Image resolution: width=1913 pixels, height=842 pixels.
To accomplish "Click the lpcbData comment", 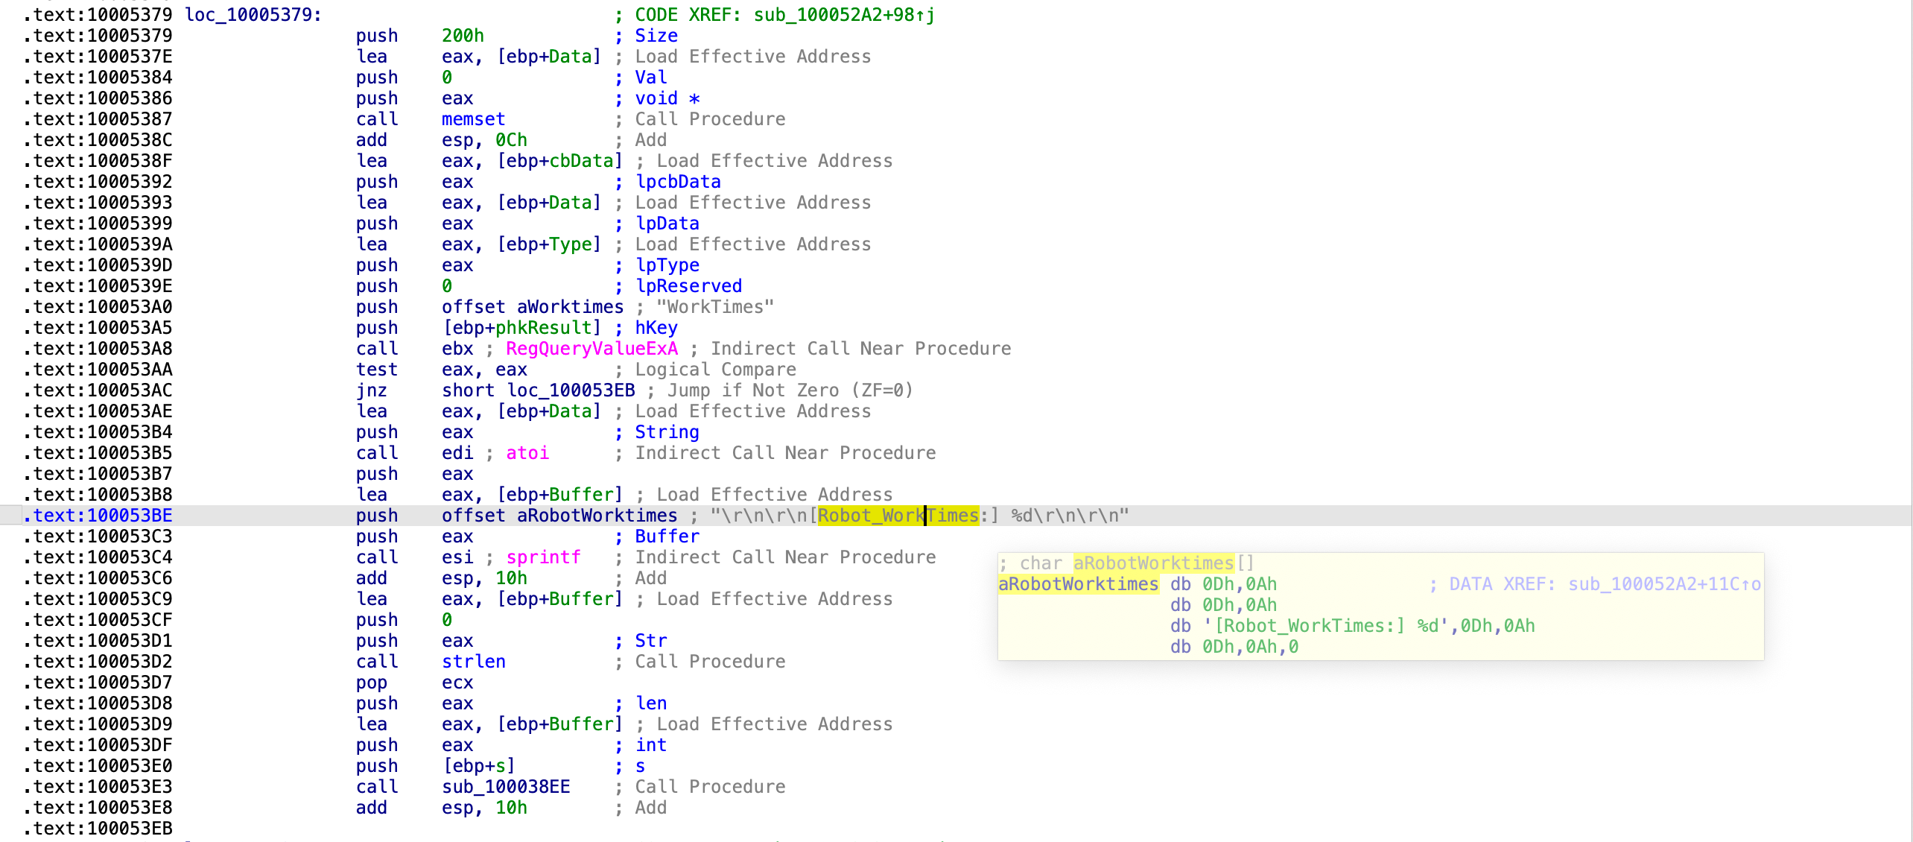I will coord(678,182).
